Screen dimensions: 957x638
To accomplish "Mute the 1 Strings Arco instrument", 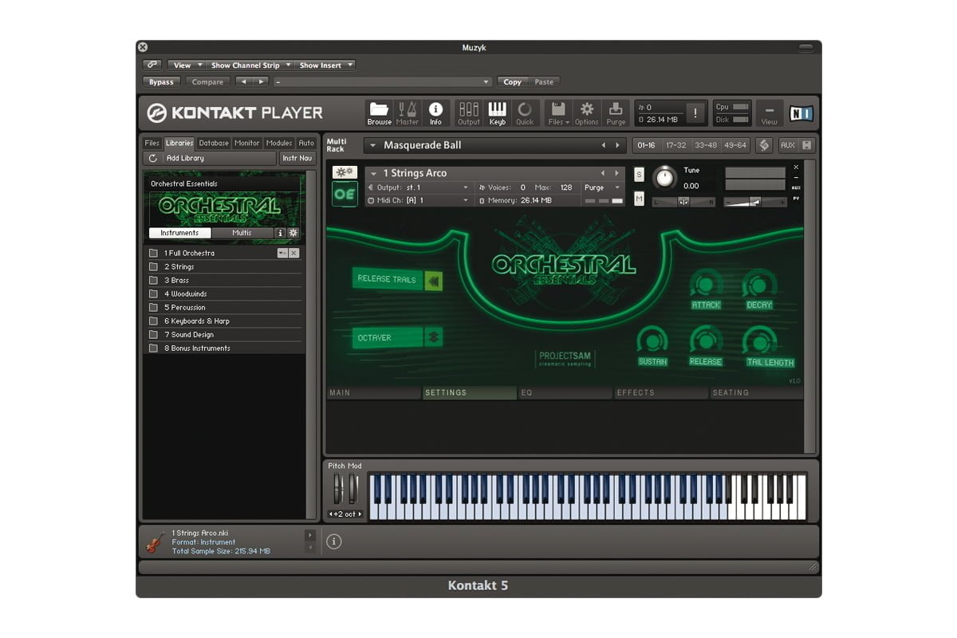I will point(639,199).
